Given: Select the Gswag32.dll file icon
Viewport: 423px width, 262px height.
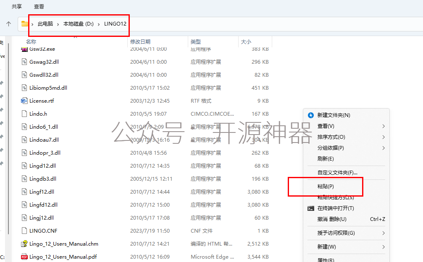Looking at the screenshot, I should (x=24, y=62).
